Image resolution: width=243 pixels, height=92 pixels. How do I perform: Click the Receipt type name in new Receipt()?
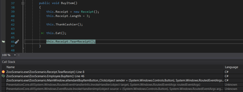[x=87, y=12]
